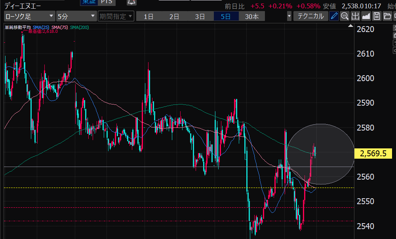
Task: Switch to PTS market toggle
Action: (106, 2)
